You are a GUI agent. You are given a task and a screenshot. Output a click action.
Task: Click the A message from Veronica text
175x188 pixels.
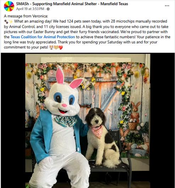(26, 16)
